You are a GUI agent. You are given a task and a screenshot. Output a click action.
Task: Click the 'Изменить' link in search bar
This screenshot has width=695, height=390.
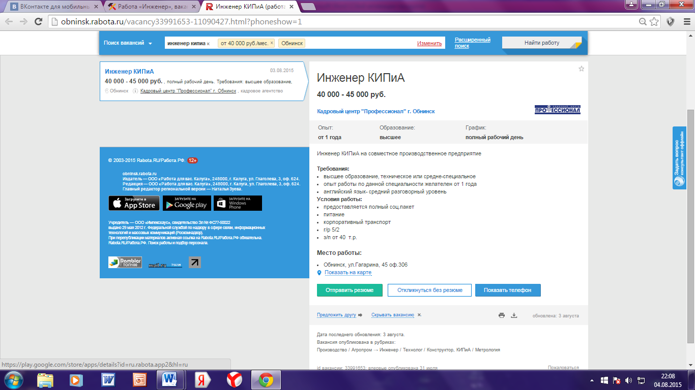(x=429, y=44)
